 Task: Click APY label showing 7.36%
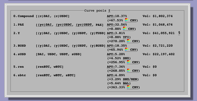click(x=111, y=67)
